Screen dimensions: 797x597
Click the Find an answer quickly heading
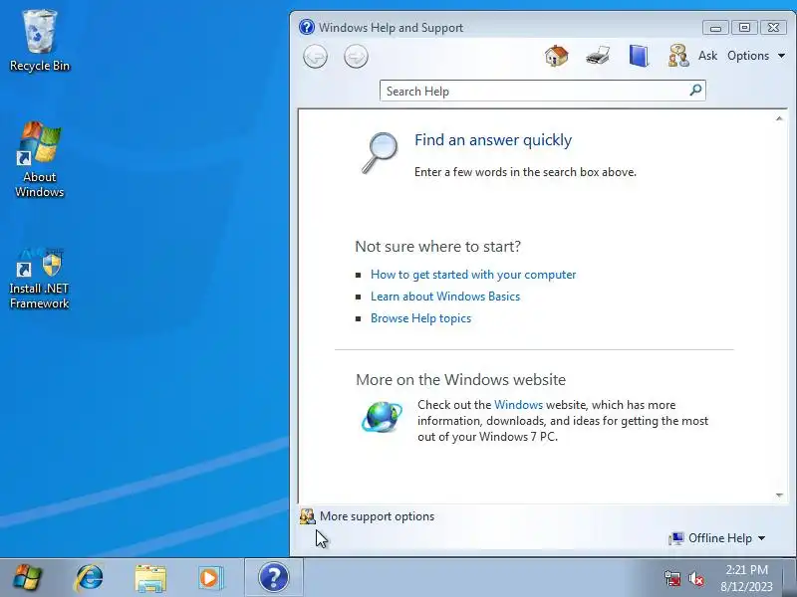493,139
